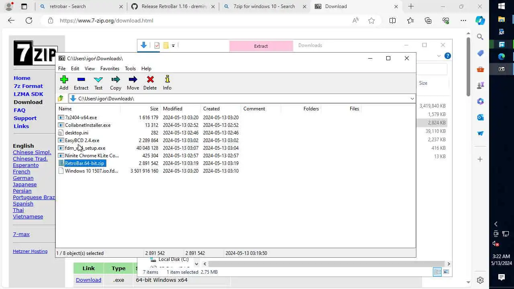Viewport: 514px width, 289px height.
Task: Click the Extract toolbar icon in 7-Zip
Action: pos(81,83)
